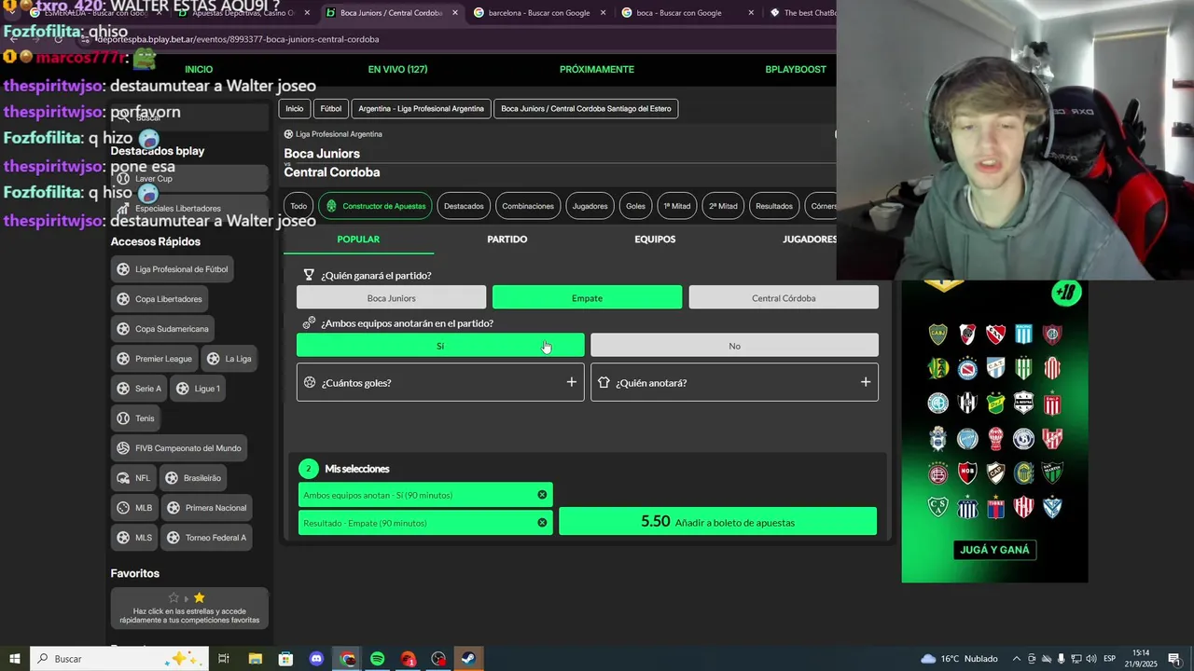Viewport: 1194px width, 671px height.
Task: Click the tennis icon beside Tenis
Action: click(123, 418)
